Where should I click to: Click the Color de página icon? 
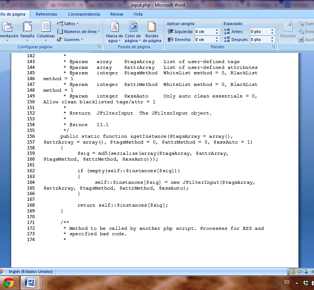point(133,26)
